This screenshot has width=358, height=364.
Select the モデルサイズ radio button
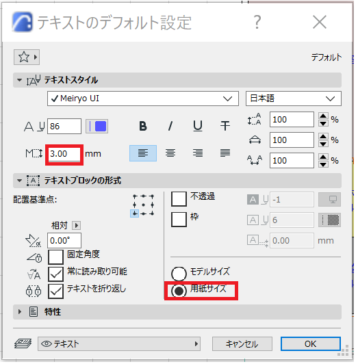click(179, 274)
